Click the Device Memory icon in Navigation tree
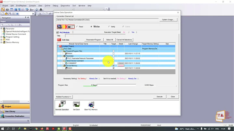The height and width of the screenshot is (131, 234). (x=4, y=42)
